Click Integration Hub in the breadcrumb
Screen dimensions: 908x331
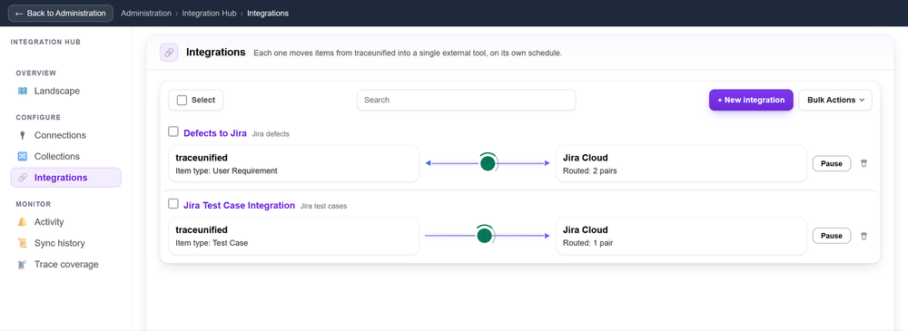pos(209,14)
